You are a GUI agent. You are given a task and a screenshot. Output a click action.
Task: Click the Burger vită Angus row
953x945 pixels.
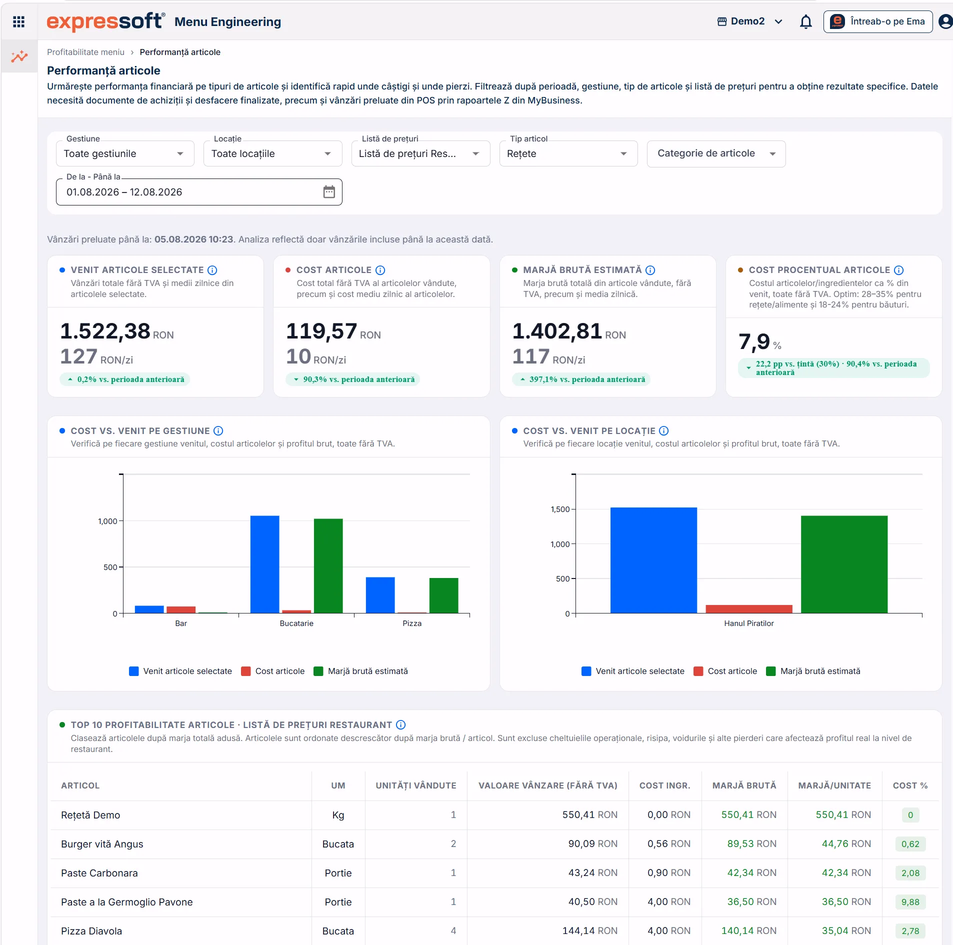point(494,844)
